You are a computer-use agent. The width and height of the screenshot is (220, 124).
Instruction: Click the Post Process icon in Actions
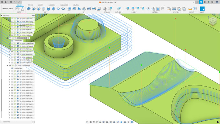pos(158,9)
